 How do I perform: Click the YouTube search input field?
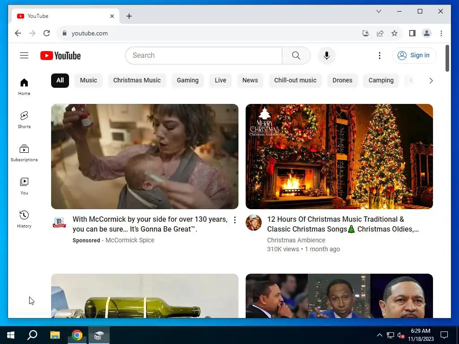click(x=204, y=56)
